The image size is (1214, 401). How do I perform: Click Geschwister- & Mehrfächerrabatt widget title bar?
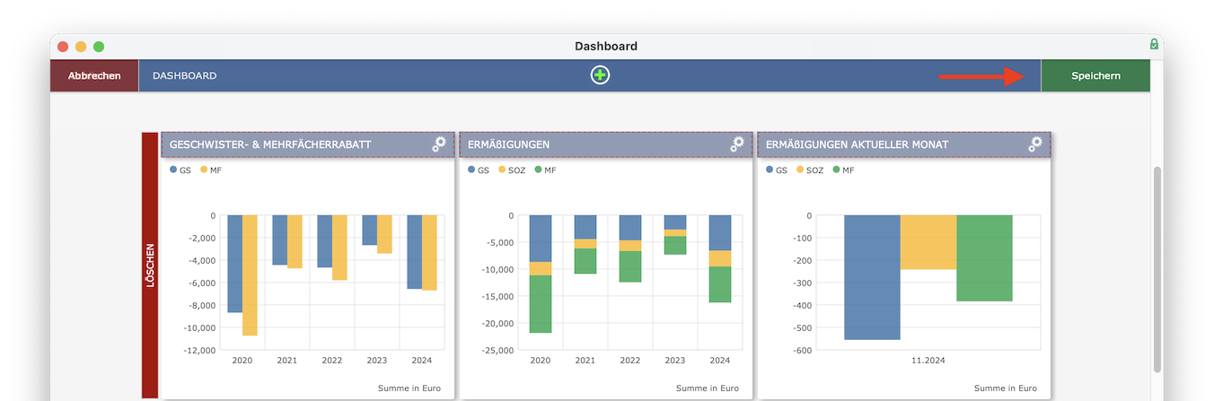(x=307, y=144)
